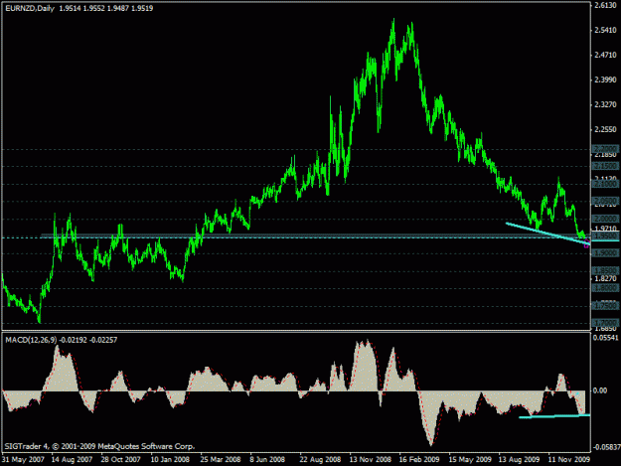This screenshot has width=621, height=466.
Task: Click the 13 Aug 2009 date label
Action: [520, 460]
